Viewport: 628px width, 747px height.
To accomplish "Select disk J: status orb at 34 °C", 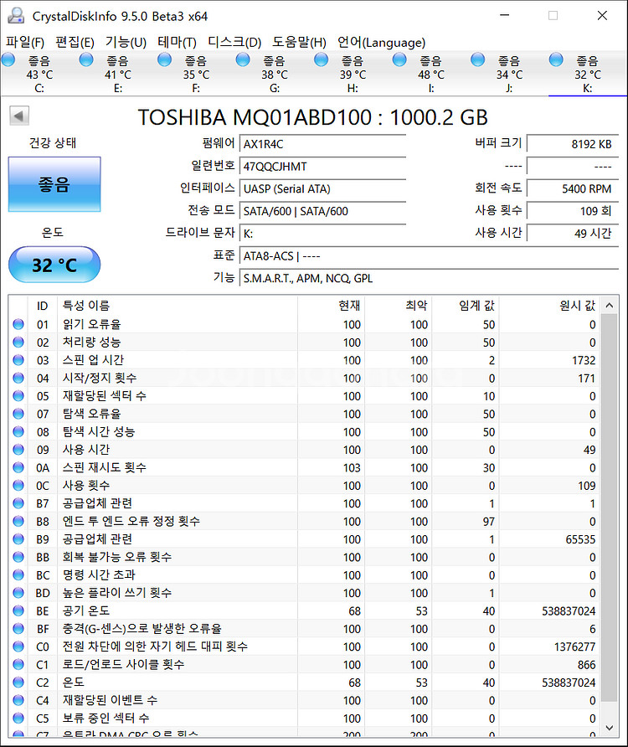I will point(477,60).
